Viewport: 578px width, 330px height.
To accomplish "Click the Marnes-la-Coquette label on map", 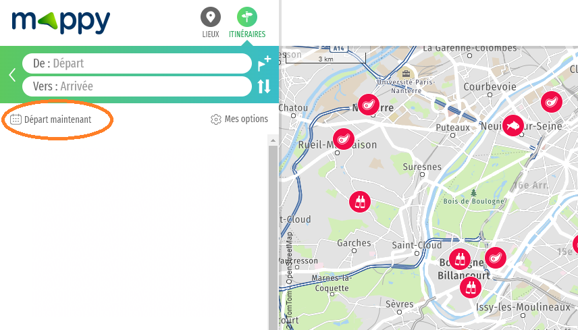I will tap(332, 283).
